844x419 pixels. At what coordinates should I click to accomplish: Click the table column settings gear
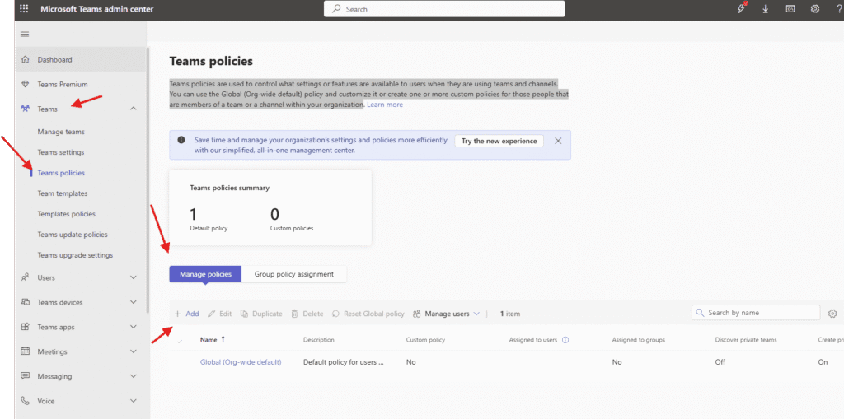coord(832,314)
